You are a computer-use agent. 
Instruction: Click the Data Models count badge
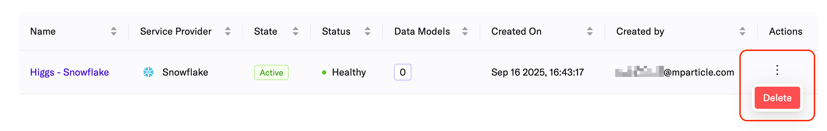pos(402,72)
